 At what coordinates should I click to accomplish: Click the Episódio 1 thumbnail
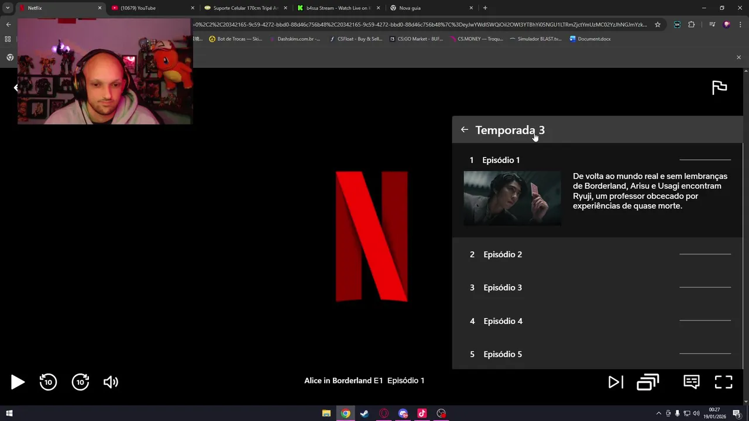pyautogui.click(x=512, y=198)
